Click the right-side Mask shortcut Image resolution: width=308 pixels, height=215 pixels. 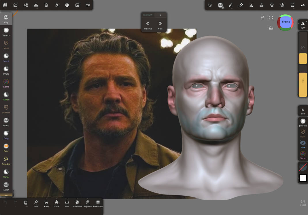(x=303, y=133)
